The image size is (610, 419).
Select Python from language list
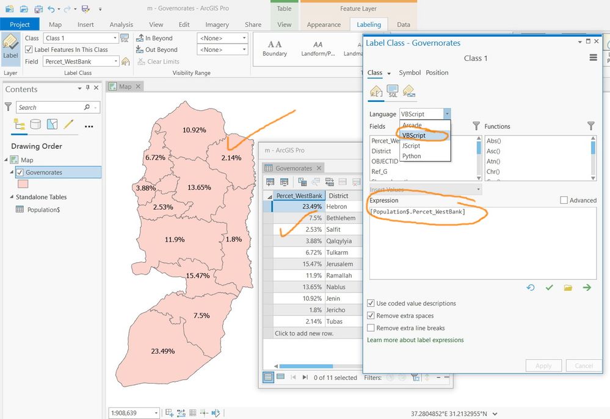click(412, 156)
